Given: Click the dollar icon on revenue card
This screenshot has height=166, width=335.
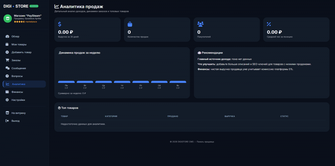Looking at the screenshot, I should tap(59, 24).
